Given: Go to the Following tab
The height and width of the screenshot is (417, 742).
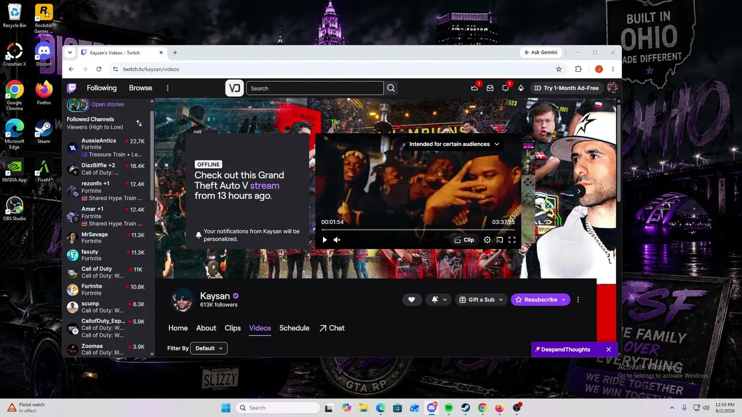Looking at the screenshot, I should pos(101,88).
